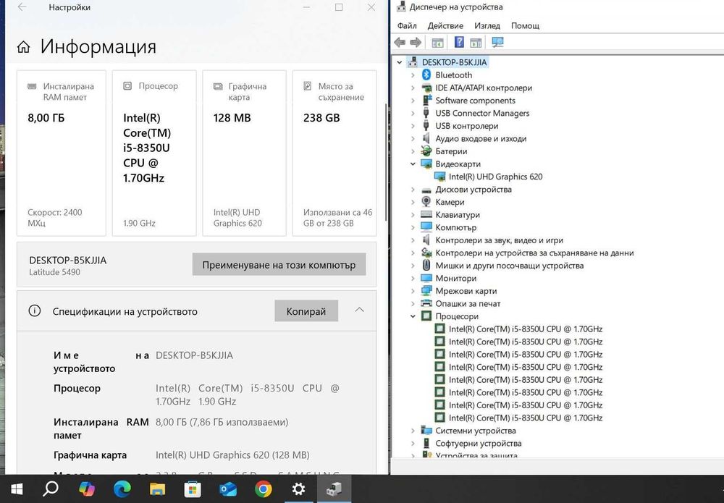The height and width of the screenshot is (503, 724).
Task: Click the Latitude 5490 model text
Action: (x=54, y=272)
